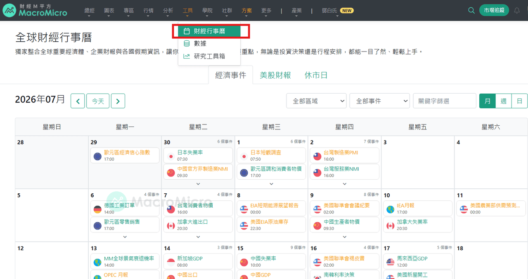Open the 全部區域 dropdown
This screenshot has height=279, width=528.
point(316,101)
